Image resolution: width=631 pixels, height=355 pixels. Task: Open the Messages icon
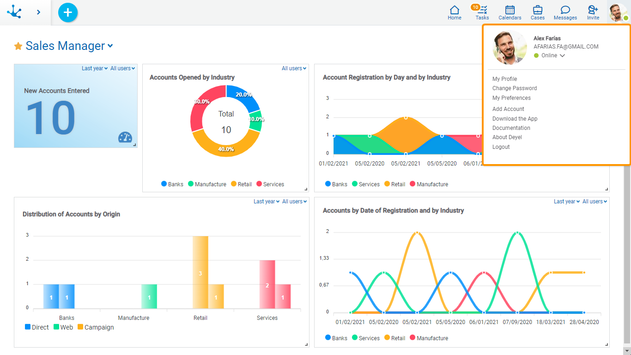point(565,12)
